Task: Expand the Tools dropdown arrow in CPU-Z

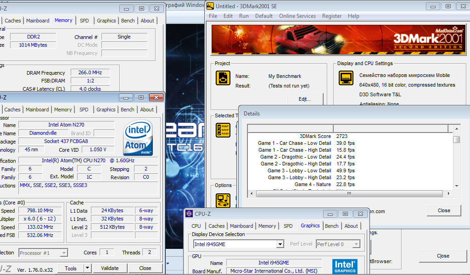Action: [x=87, y=268]
